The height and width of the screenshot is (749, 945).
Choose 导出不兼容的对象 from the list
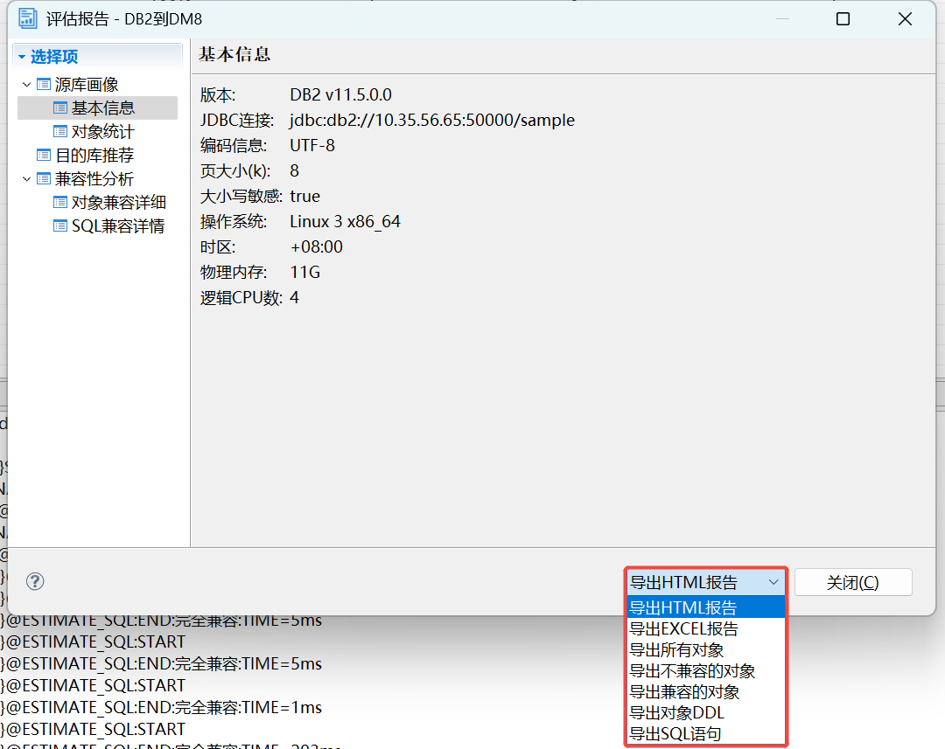pyautogui.click(x=706, y=670)
